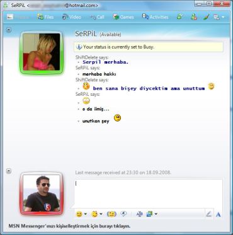Click in the message input box
The width and height of the screenshot is (233, 235).
tap(148, 193)
